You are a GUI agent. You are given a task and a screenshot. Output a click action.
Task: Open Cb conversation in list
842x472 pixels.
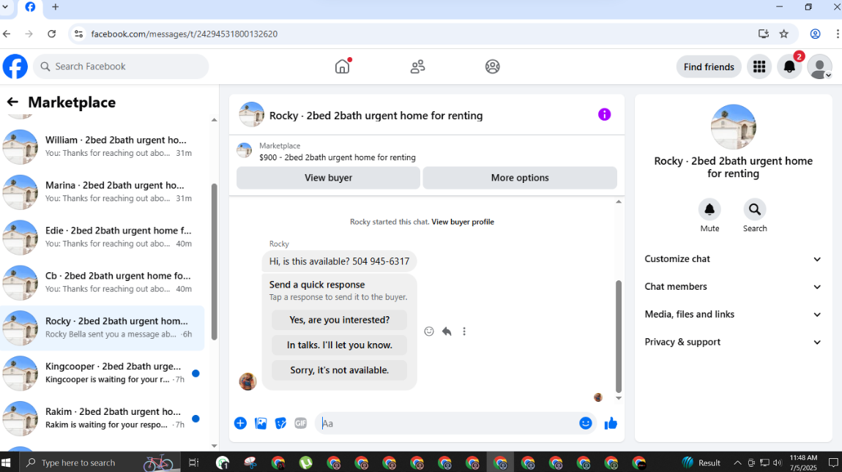coord(102,282)
